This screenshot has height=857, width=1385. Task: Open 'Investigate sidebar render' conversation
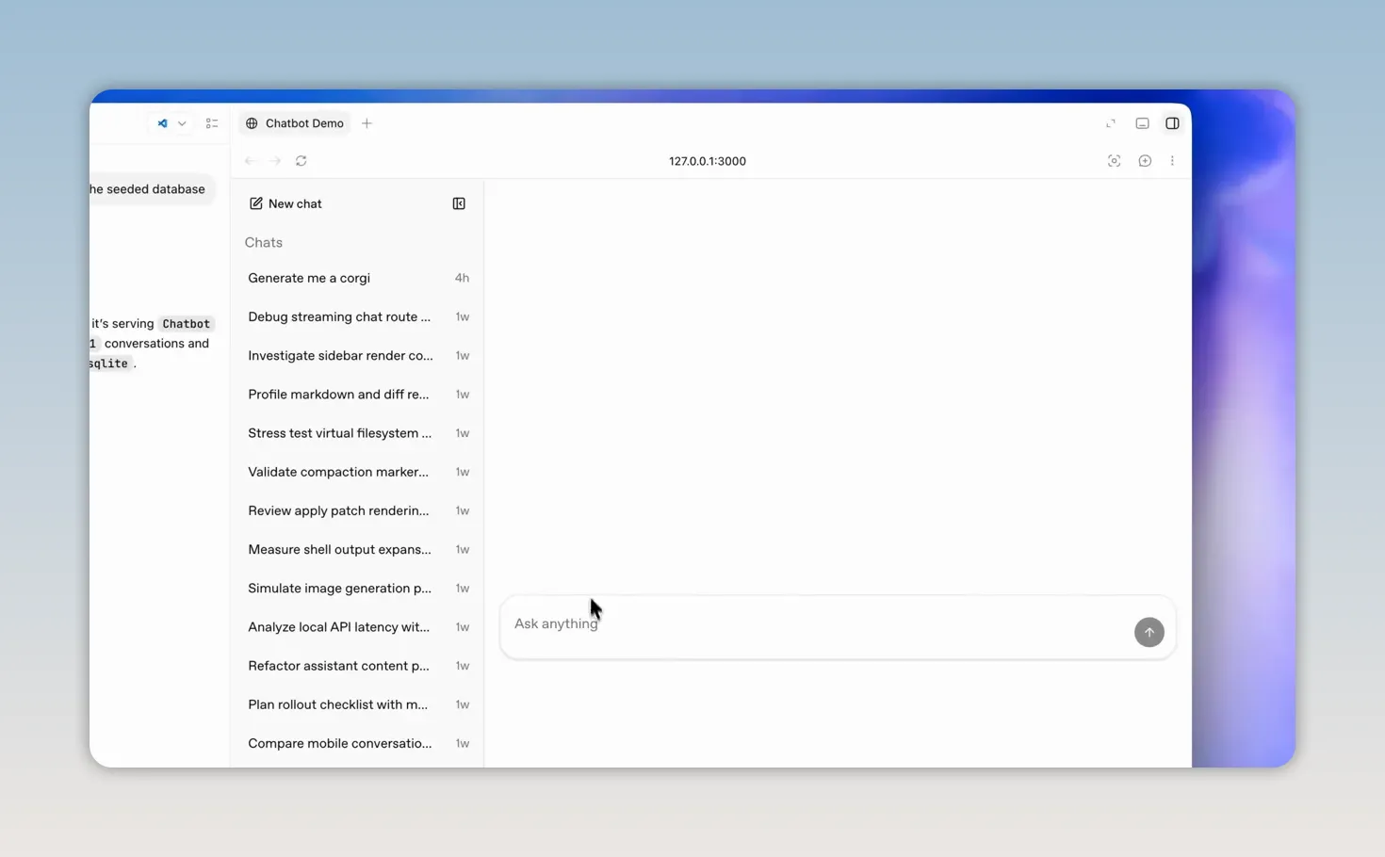[x=358, y=355]
